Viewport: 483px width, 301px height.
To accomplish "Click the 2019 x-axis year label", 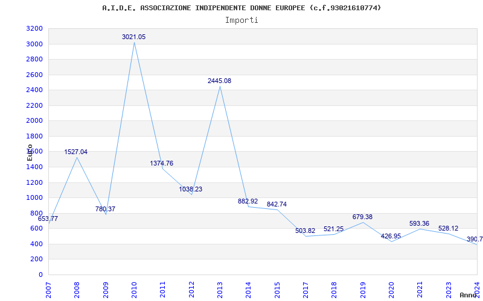I will (363, 290).
